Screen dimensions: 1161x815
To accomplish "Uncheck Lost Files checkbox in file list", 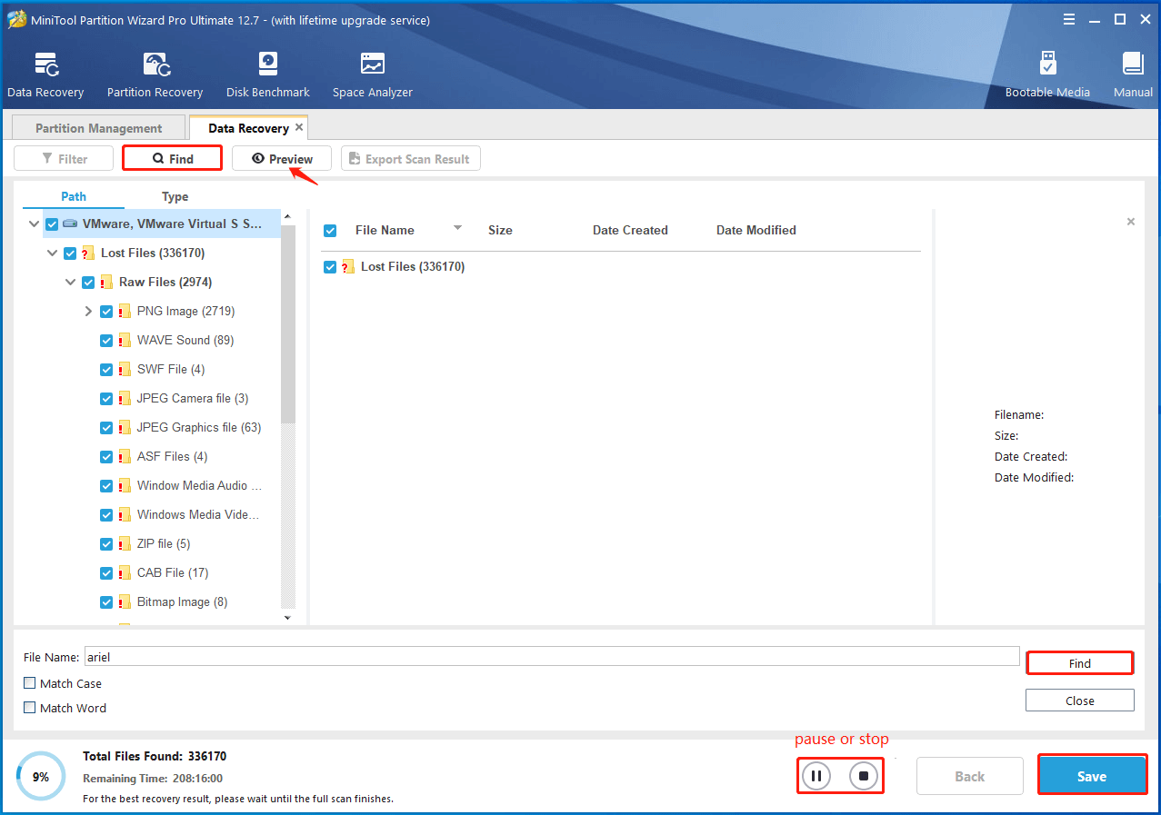I will click(330, 266).
